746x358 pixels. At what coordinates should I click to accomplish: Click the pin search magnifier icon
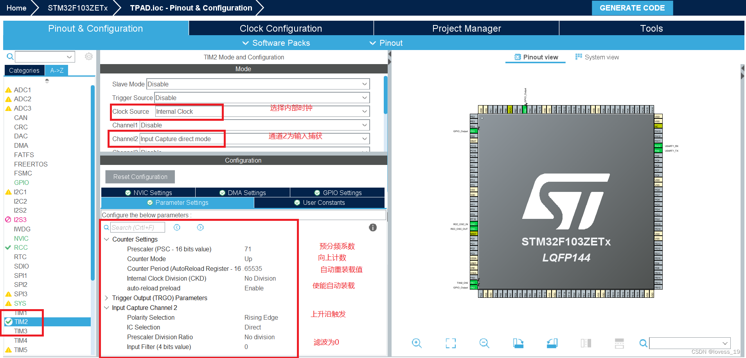(643, 343)
